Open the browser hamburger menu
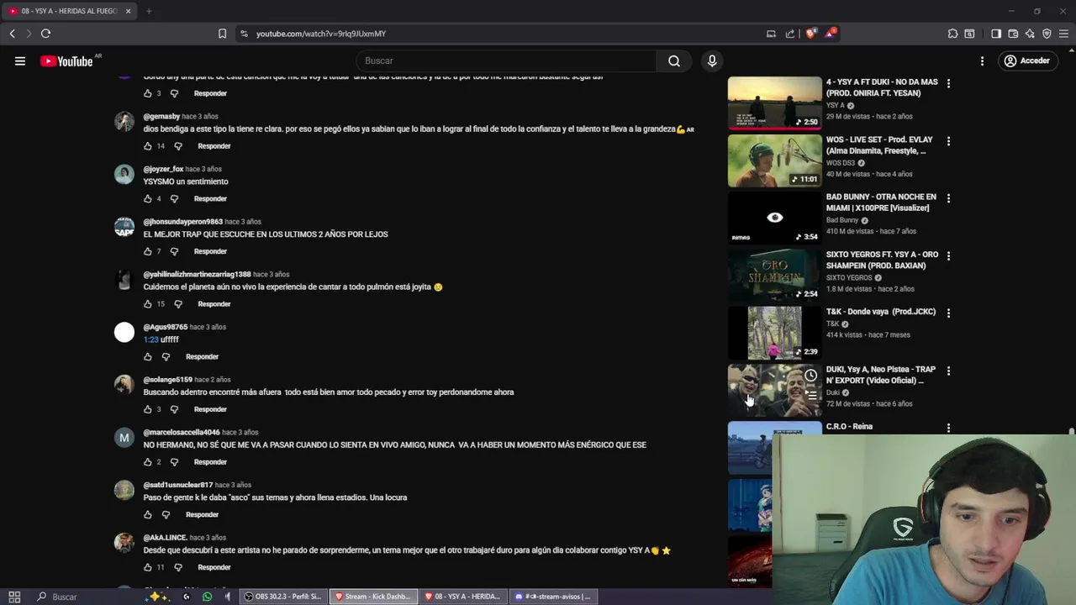Screen dimensions: 1076x605 1063,34
